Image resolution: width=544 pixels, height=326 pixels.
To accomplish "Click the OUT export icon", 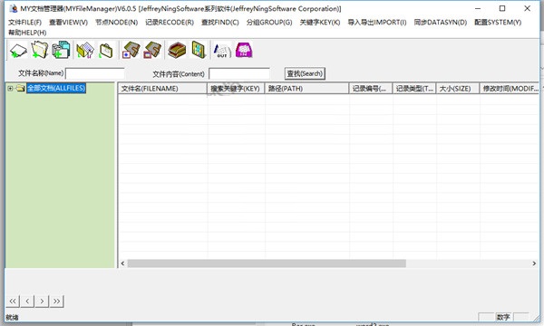I will (222, 50).
